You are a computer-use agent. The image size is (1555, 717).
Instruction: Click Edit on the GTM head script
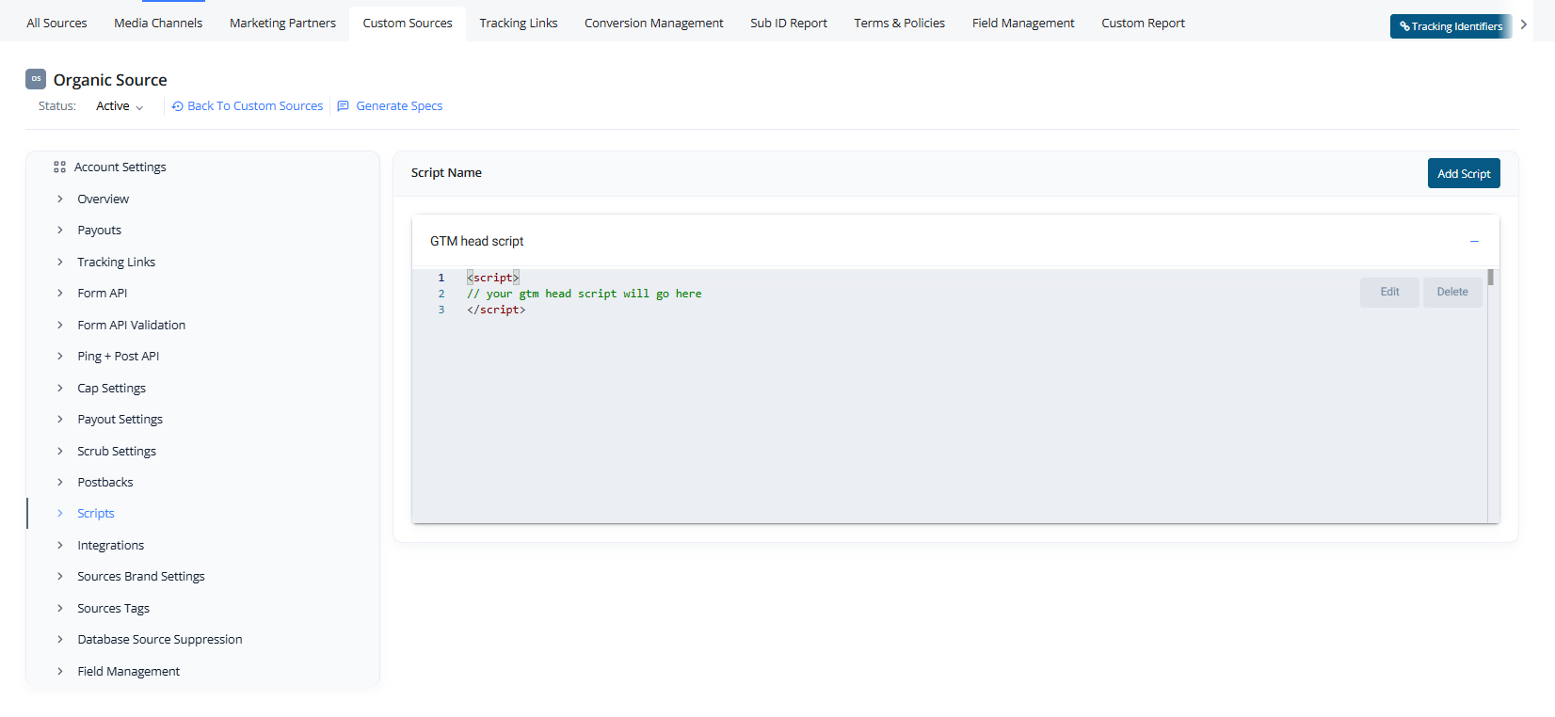point(1389,292)
